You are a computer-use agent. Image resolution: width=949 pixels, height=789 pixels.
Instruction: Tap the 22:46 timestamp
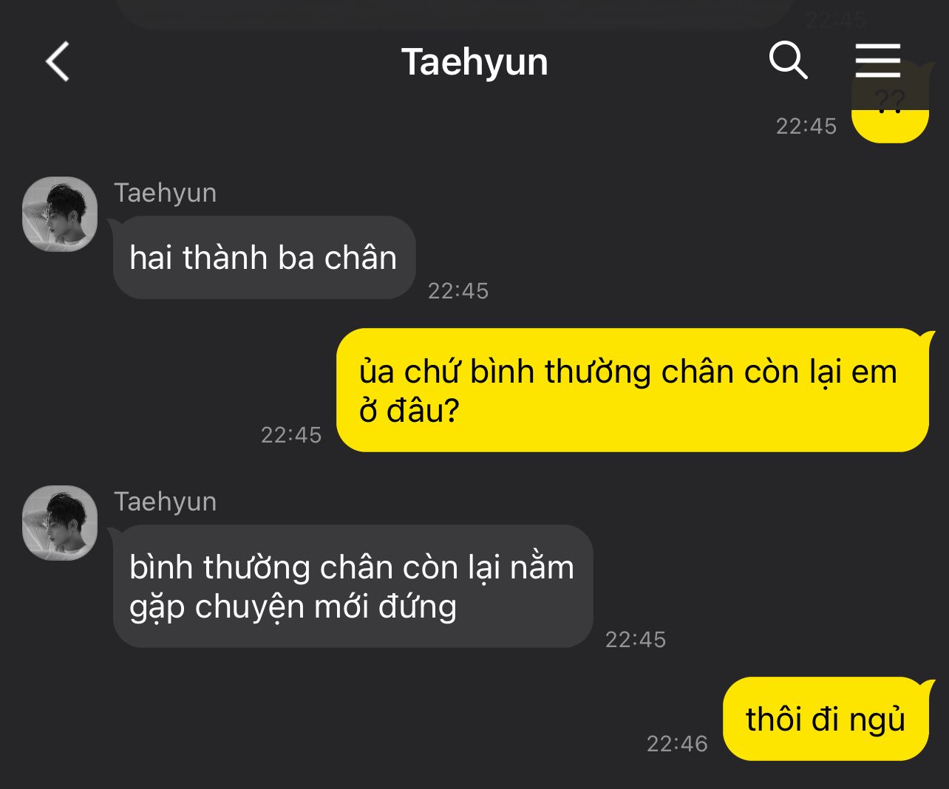coord(677,743)
